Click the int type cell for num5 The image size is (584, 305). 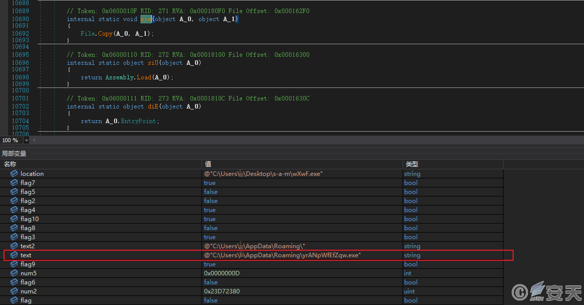(408, 273)
